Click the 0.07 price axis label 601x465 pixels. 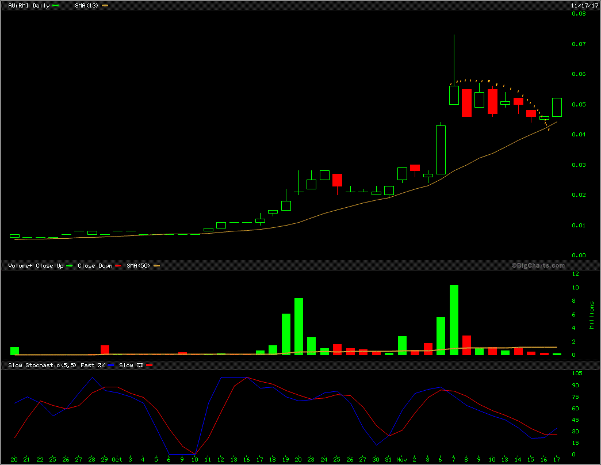(579, 44)
